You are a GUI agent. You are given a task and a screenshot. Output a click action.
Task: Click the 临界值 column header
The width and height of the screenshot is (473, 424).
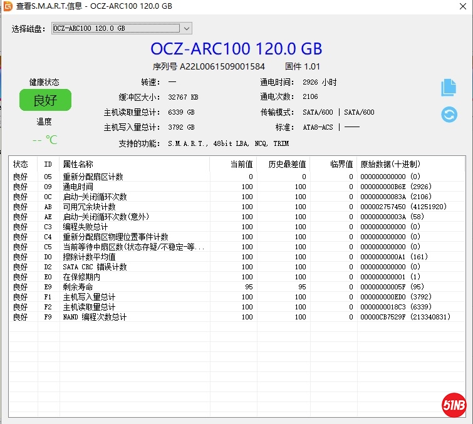pos(341,164)
